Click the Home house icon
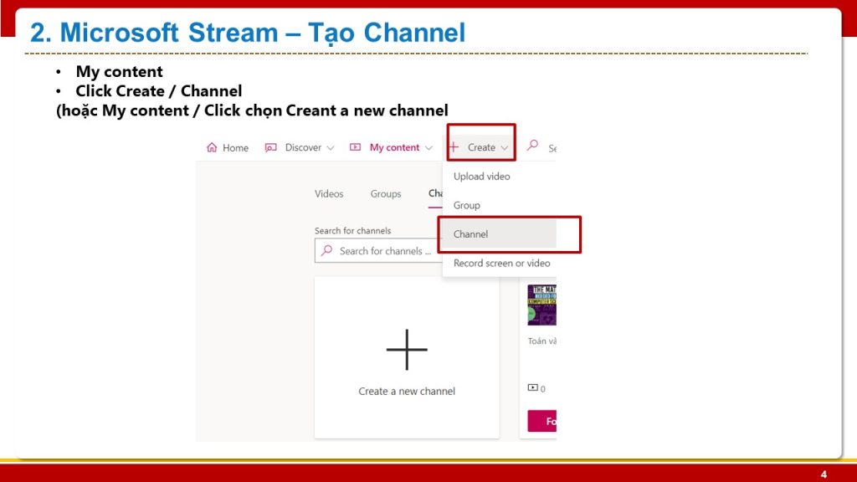Viewport: 857px width, 482px height. tap(212, 147)
